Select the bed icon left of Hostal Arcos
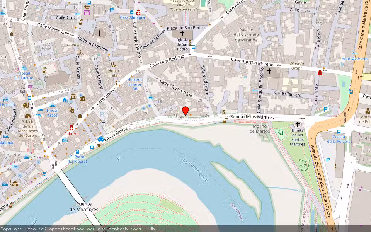The height and width of the screenshot is (232, 371). click(x=41, y=109)
